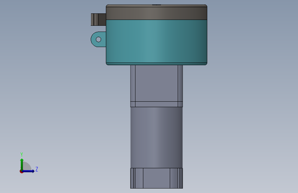This screenshot has width=298, height=193.
Task: Select the bottom gray nut section
Action: pos(156,178)
